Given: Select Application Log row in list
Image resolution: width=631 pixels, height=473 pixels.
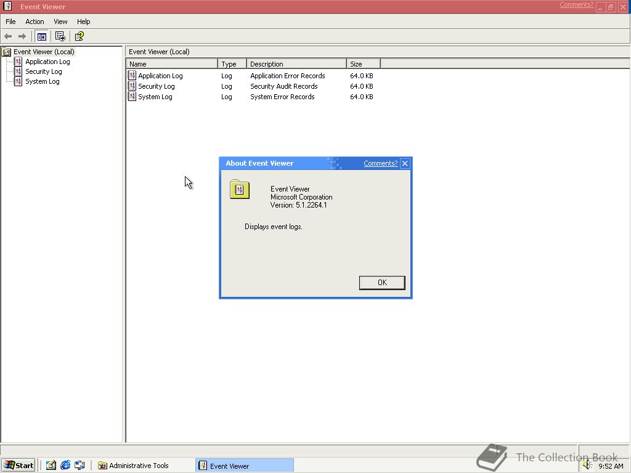Looking at the screenshot, I should coord(160,76).
